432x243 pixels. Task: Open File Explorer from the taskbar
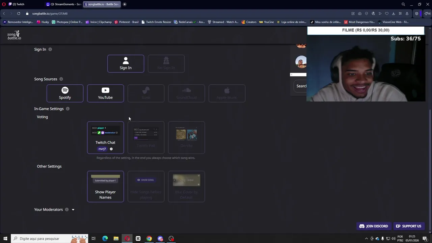tap(116, 239)
